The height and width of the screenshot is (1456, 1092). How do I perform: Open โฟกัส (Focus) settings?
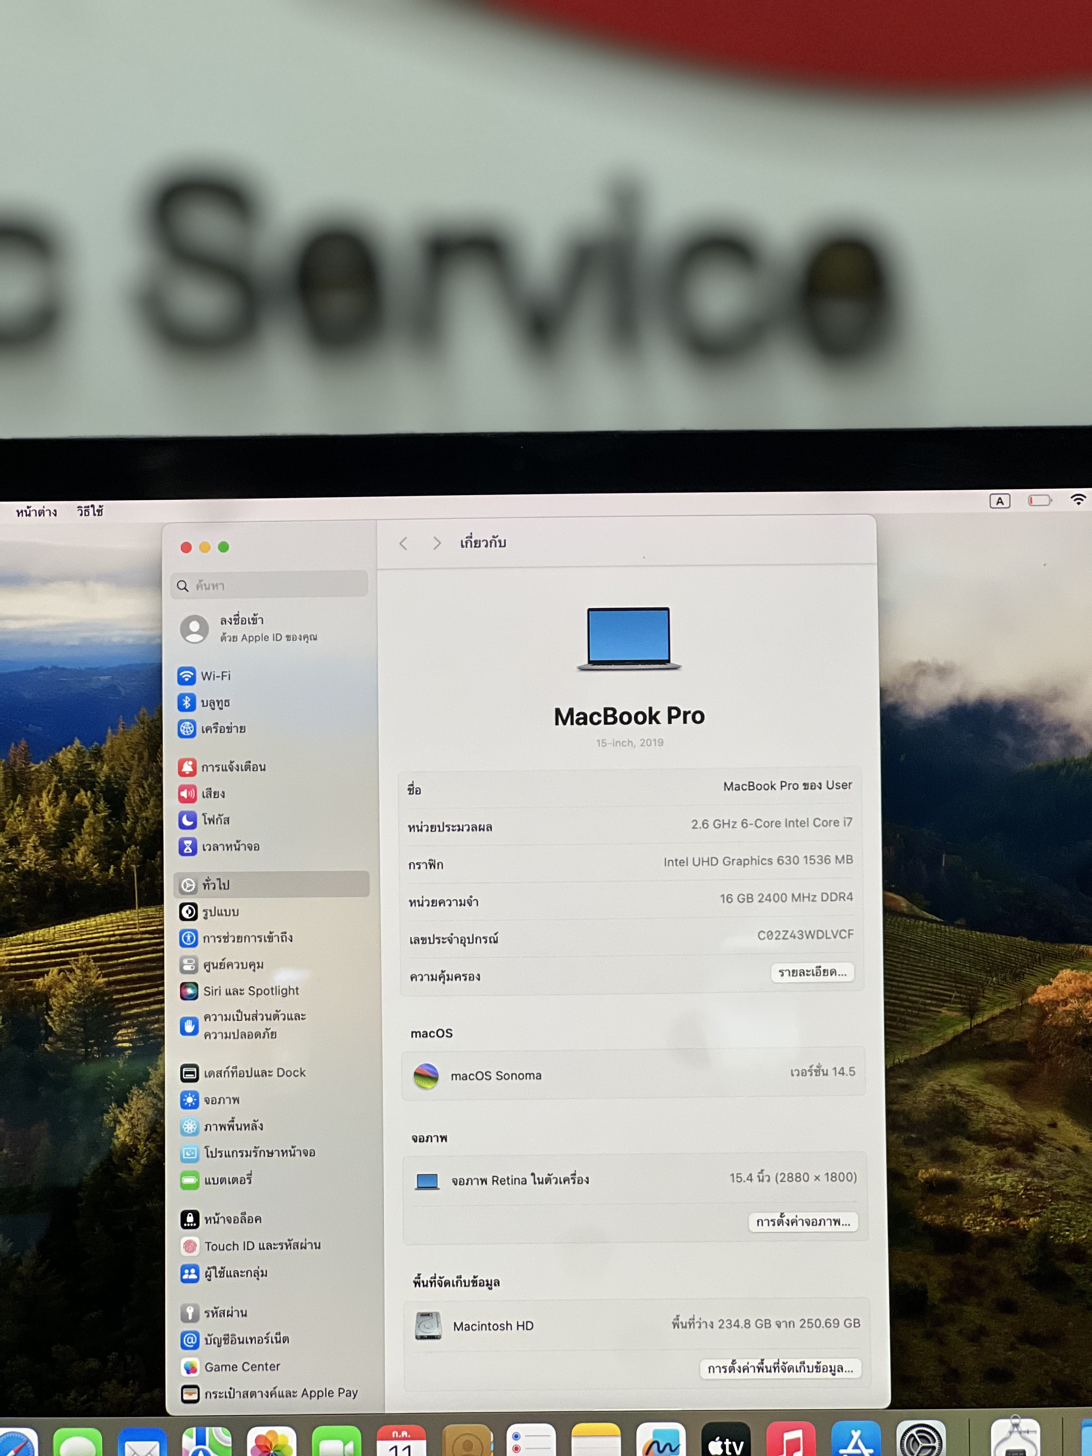[215, 819]
